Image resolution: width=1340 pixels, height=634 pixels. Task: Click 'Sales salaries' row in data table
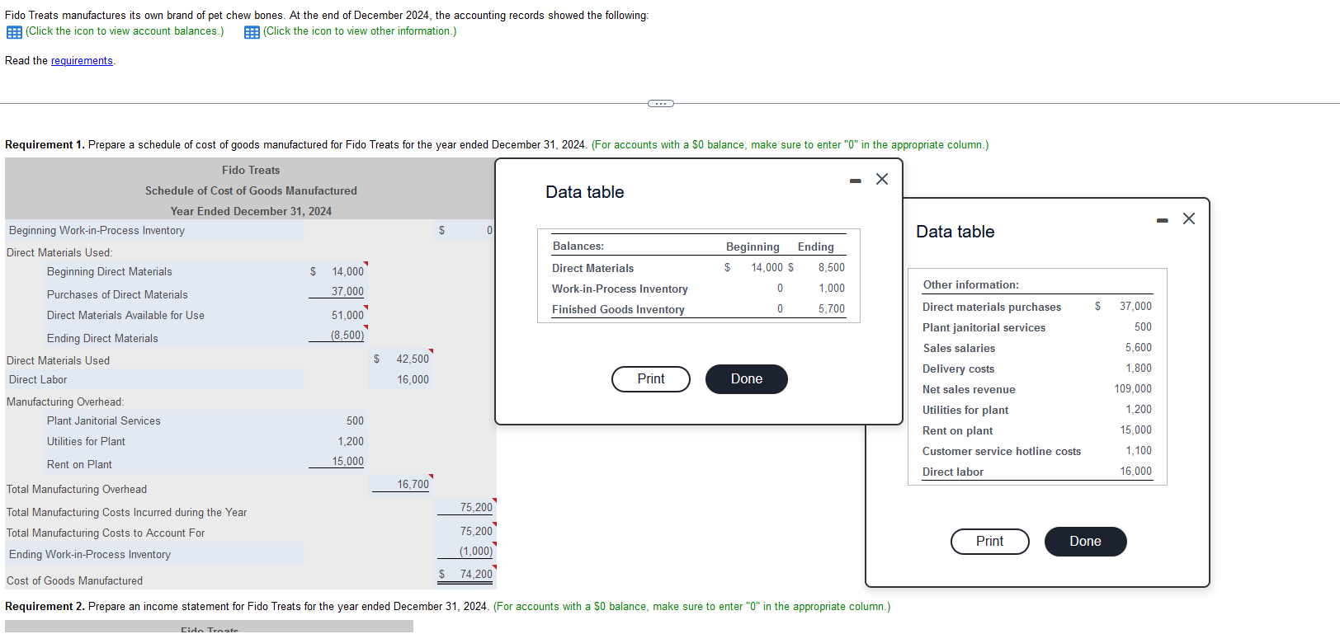tap(1037, 348)
